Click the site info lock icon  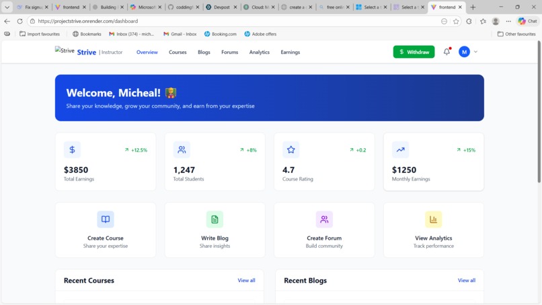point(32,21)
